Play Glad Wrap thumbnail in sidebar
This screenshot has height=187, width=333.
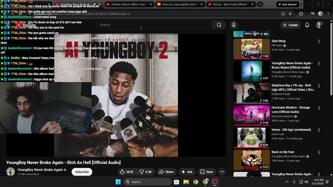252,49
